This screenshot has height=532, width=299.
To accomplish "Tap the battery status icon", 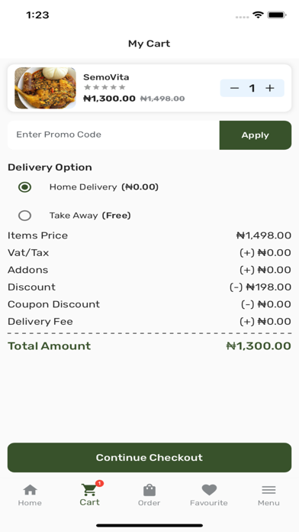I will point(277,15).
